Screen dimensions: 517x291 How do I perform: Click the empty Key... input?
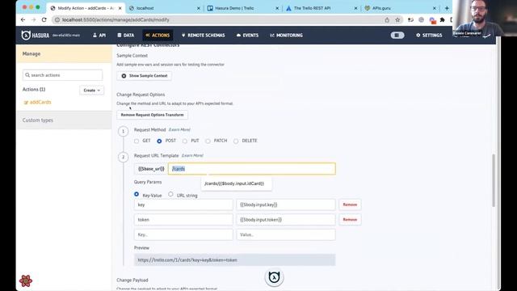point(183,234)
